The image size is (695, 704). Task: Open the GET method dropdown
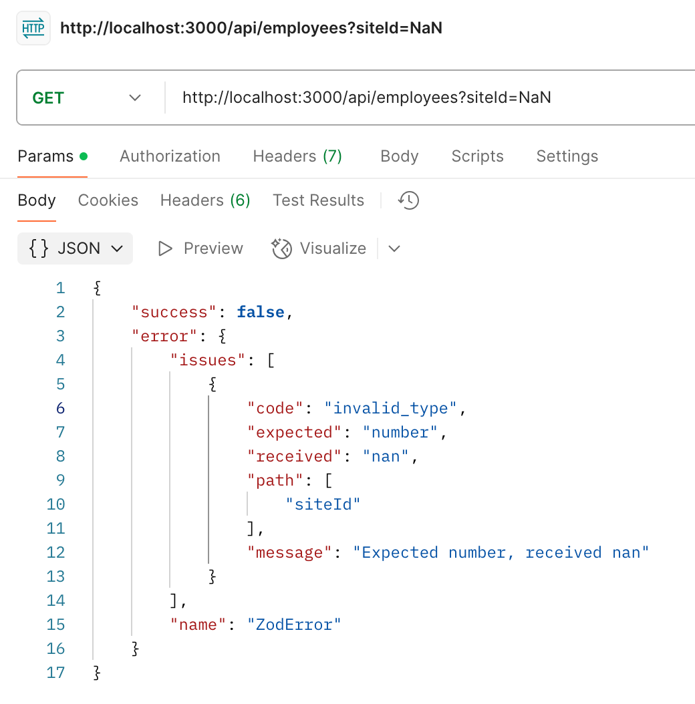coord(87,98)
